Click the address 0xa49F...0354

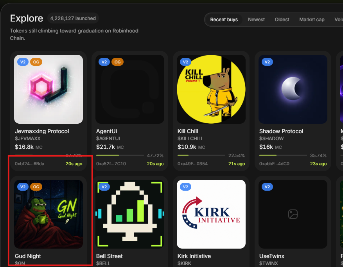click(x=192, y=164)
